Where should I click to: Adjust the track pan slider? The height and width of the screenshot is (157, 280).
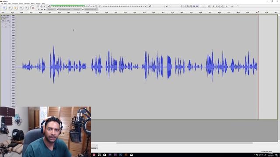click(x=6, y=27)
